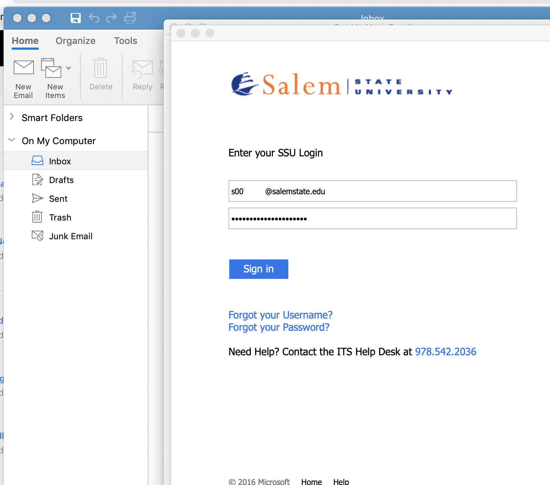Open the Forgot your Username link
This screenshot has width=550, height=485.
coord(280,315)
